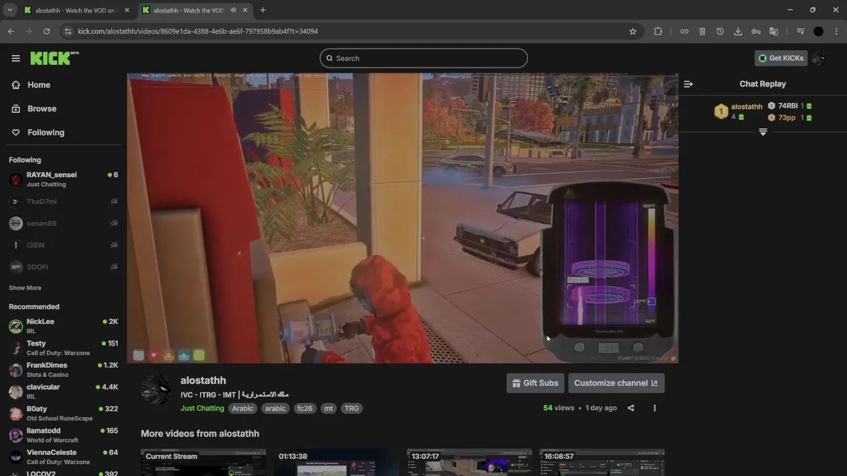847x476 pixels.
Task: Open the 01:13:38 video thumbnail
Action: 336,462
